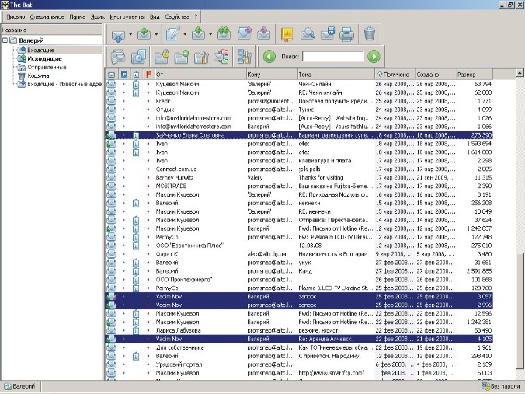Select message with subject Тунис
The height and width of the screenshot is (394, 525).
coord(299,110)
